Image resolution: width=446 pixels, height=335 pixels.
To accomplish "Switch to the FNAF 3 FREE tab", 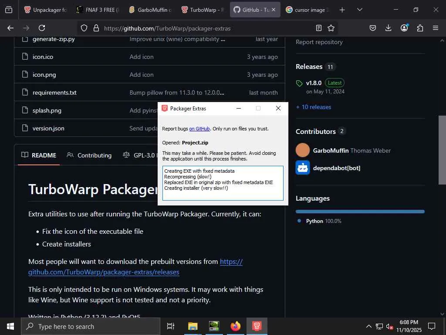I will 98,10.
